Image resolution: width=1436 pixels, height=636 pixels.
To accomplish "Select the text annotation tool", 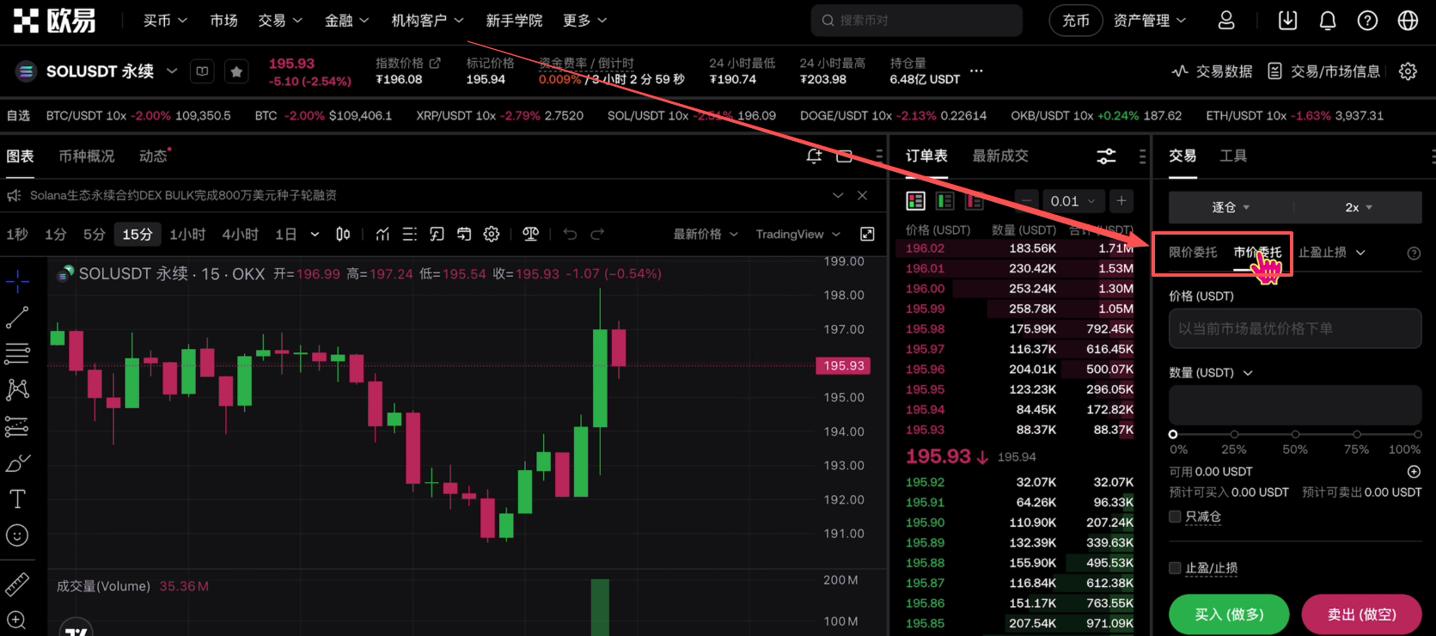I will [x=17, y=499].
